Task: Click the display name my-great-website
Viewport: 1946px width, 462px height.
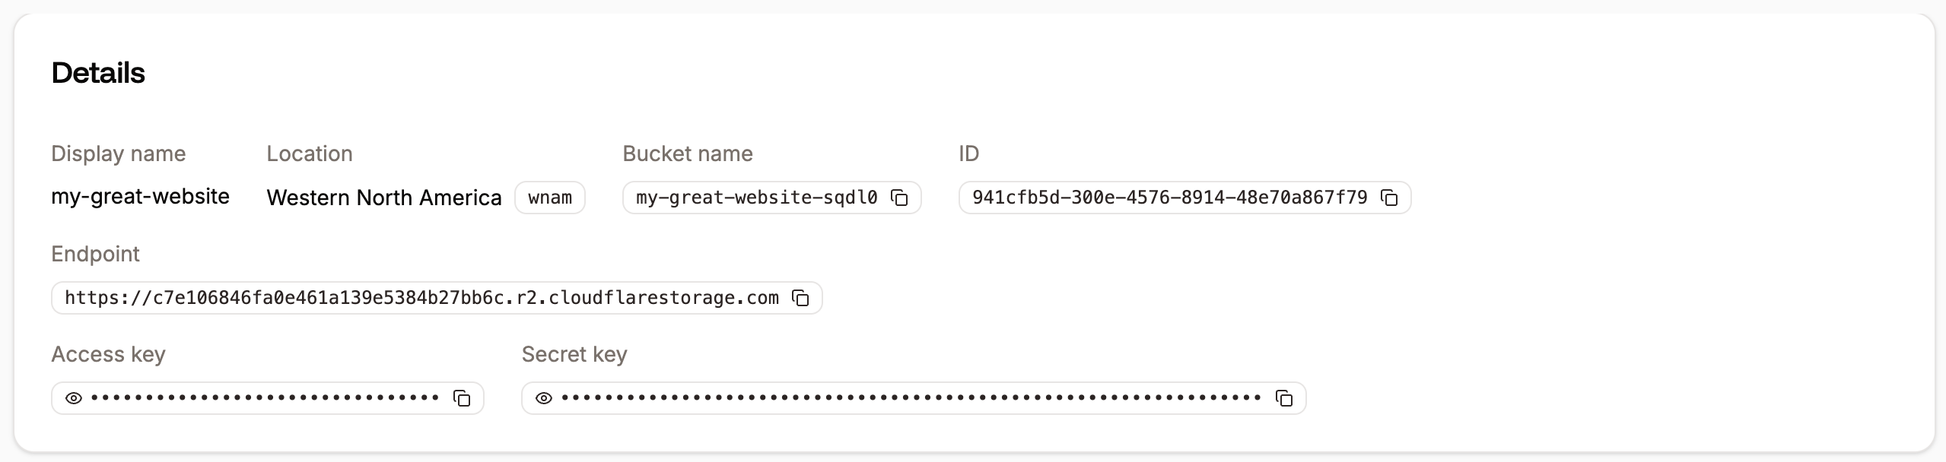Action: tap(140, 197)
